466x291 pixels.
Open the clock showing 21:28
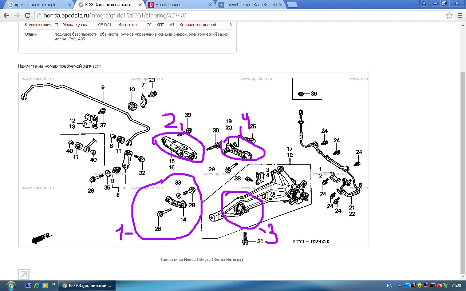(457, 286)
